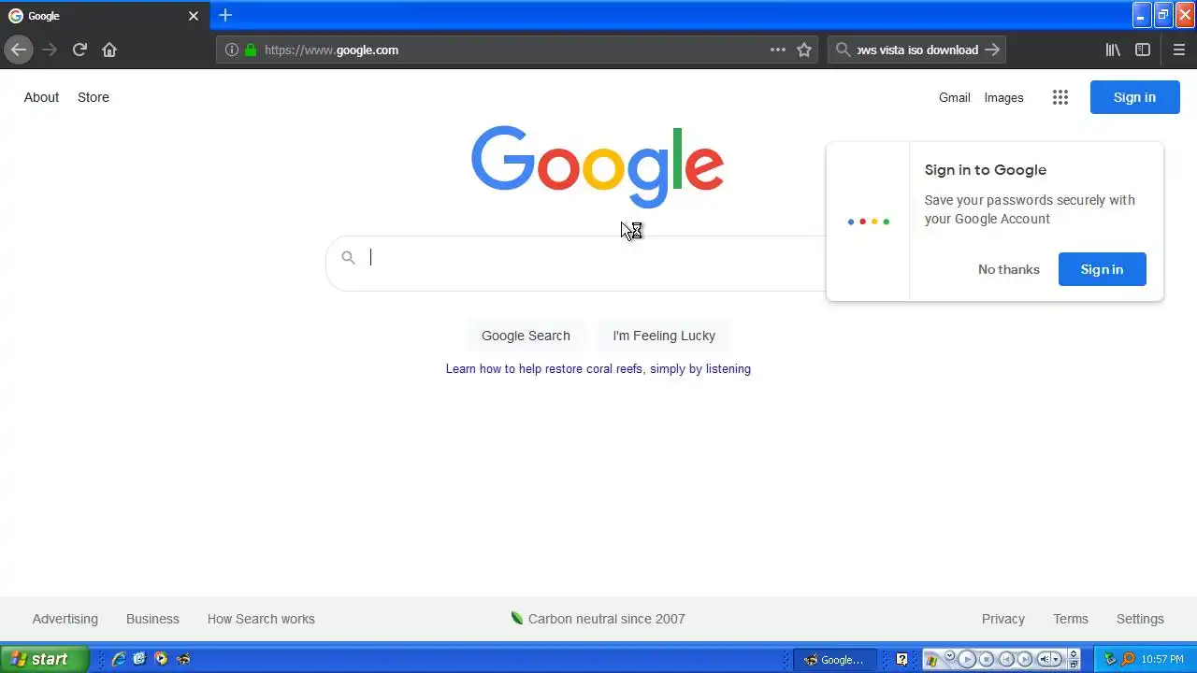
Task: Open the Advertising footer link
Action: (x=65, y=619)
